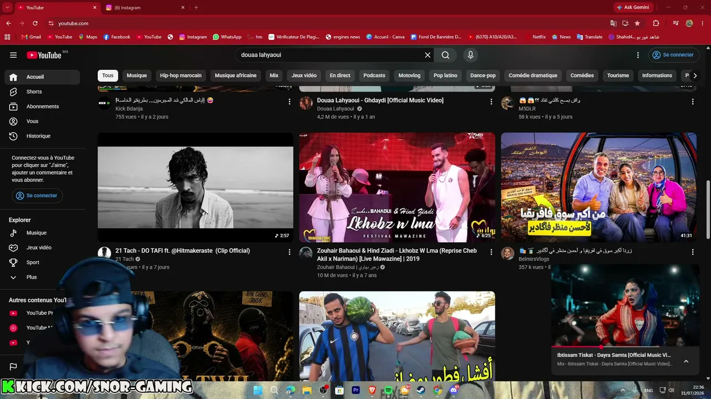
Task: Open Historique in the sidebar
Action: 42,136
